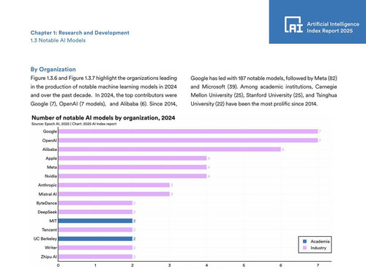The height and width of the screenshot is (269, 366).
Task: Click the 'By Organization' section heading
Action: [53, 70]
